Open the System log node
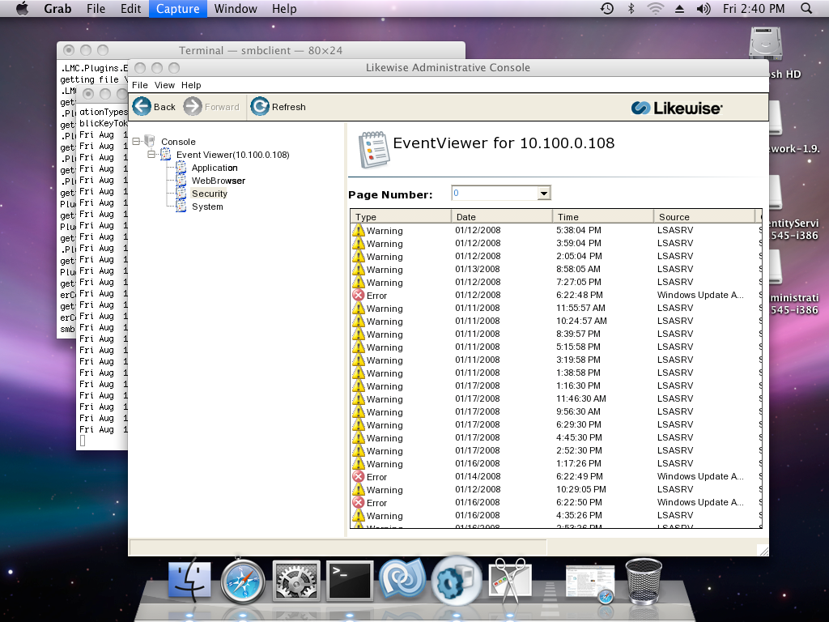 [x=207, y=207]
